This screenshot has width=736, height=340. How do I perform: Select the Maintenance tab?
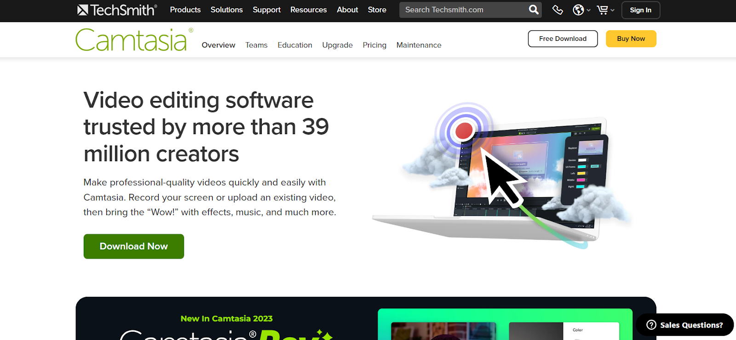point(419,45)
